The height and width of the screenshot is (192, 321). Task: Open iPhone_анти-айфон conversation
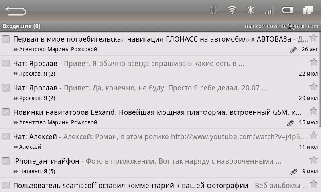pyautogui.click(x=160, y=165)
